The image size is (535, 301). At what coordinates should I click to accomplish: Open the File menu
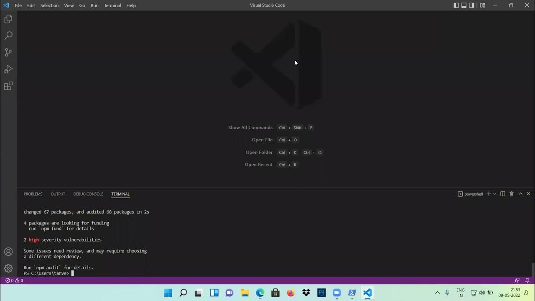click(18, 5)
